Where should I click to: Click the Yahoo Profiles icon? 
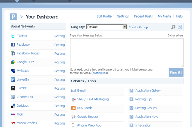[13, 123]
